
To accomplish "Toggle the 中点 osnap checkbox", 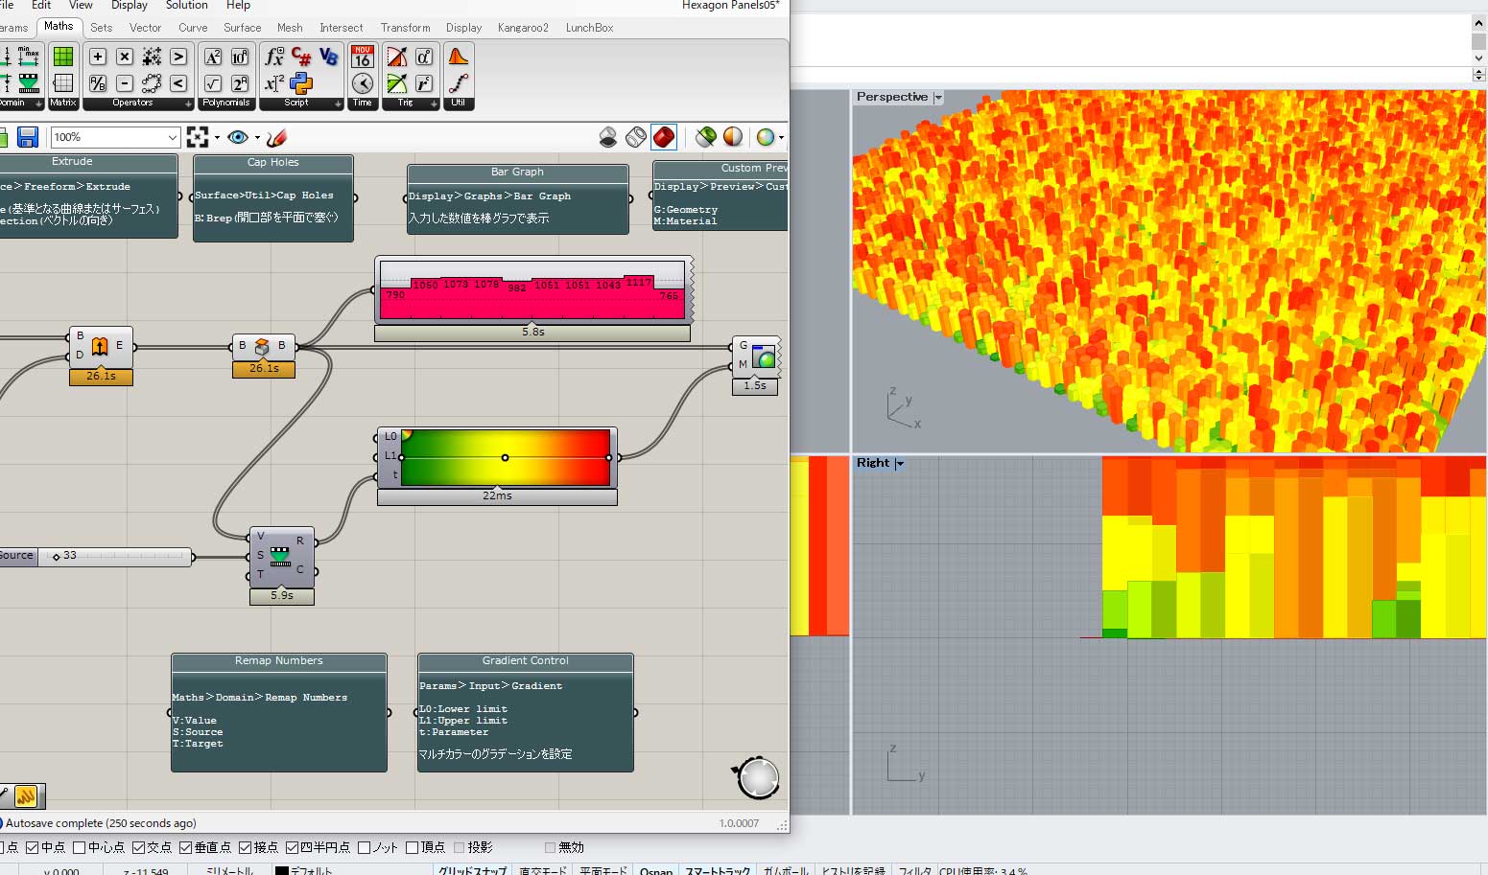I will pyautogui.click(x=32, y=847).
